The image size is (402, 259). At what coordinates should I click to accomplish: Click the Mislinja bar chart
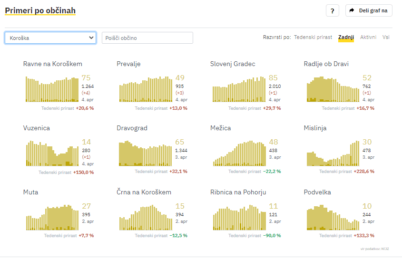tap(333, 153)
